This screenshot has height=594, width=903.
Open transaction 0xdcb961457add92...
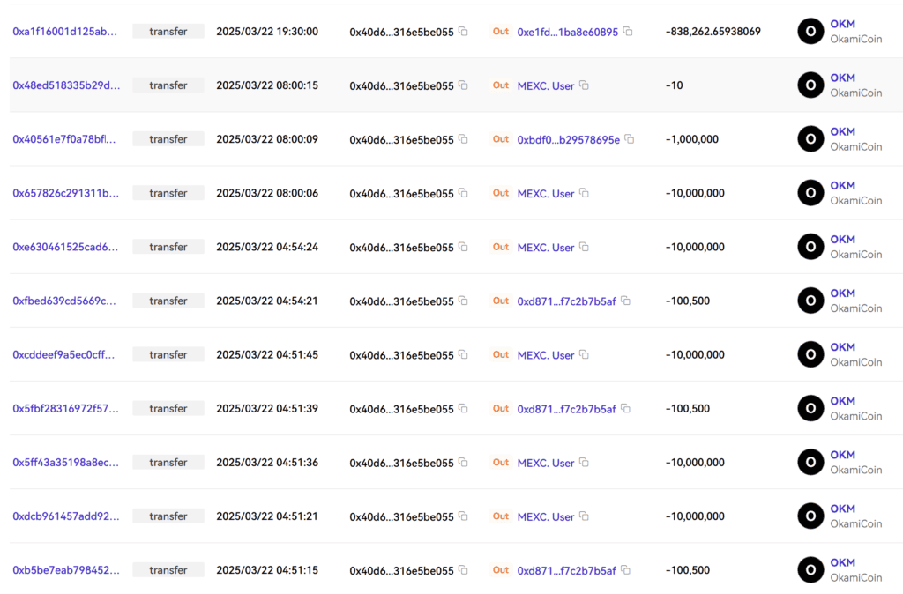click(66, 516)
